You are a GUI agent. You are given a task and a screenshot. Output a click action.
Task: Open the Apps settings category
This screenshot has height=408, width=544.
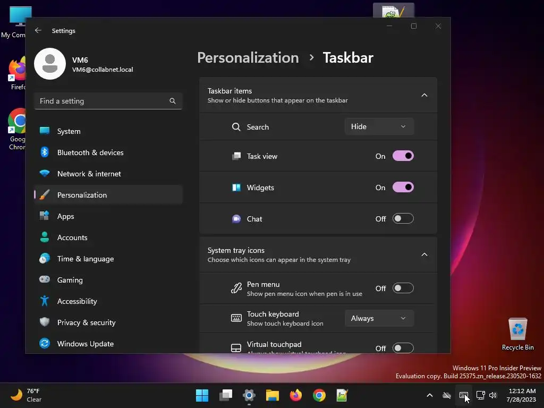coord(108,216)
